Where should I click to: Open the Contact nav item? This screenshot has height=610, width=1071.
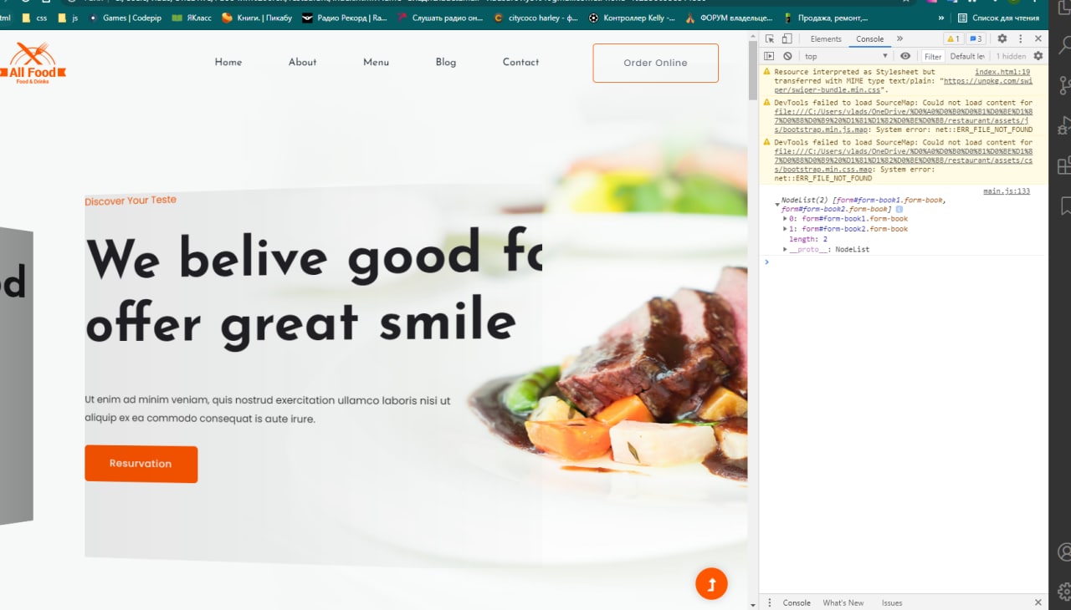520,62
